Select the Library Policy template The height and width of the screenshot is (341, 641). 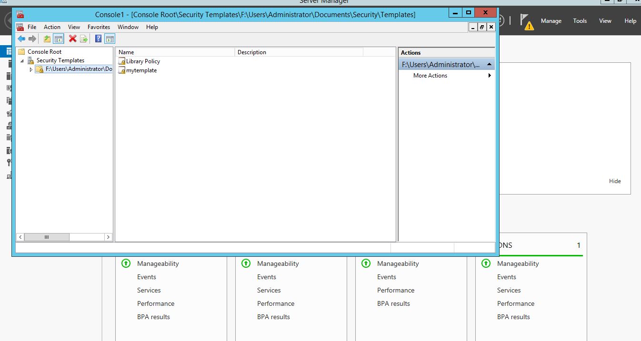pyautogui.click(x=142, y=61)
